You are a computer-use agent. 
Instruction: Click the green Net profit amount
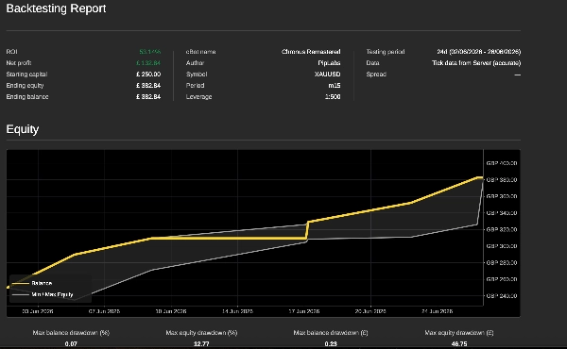(x=148, y=63)
